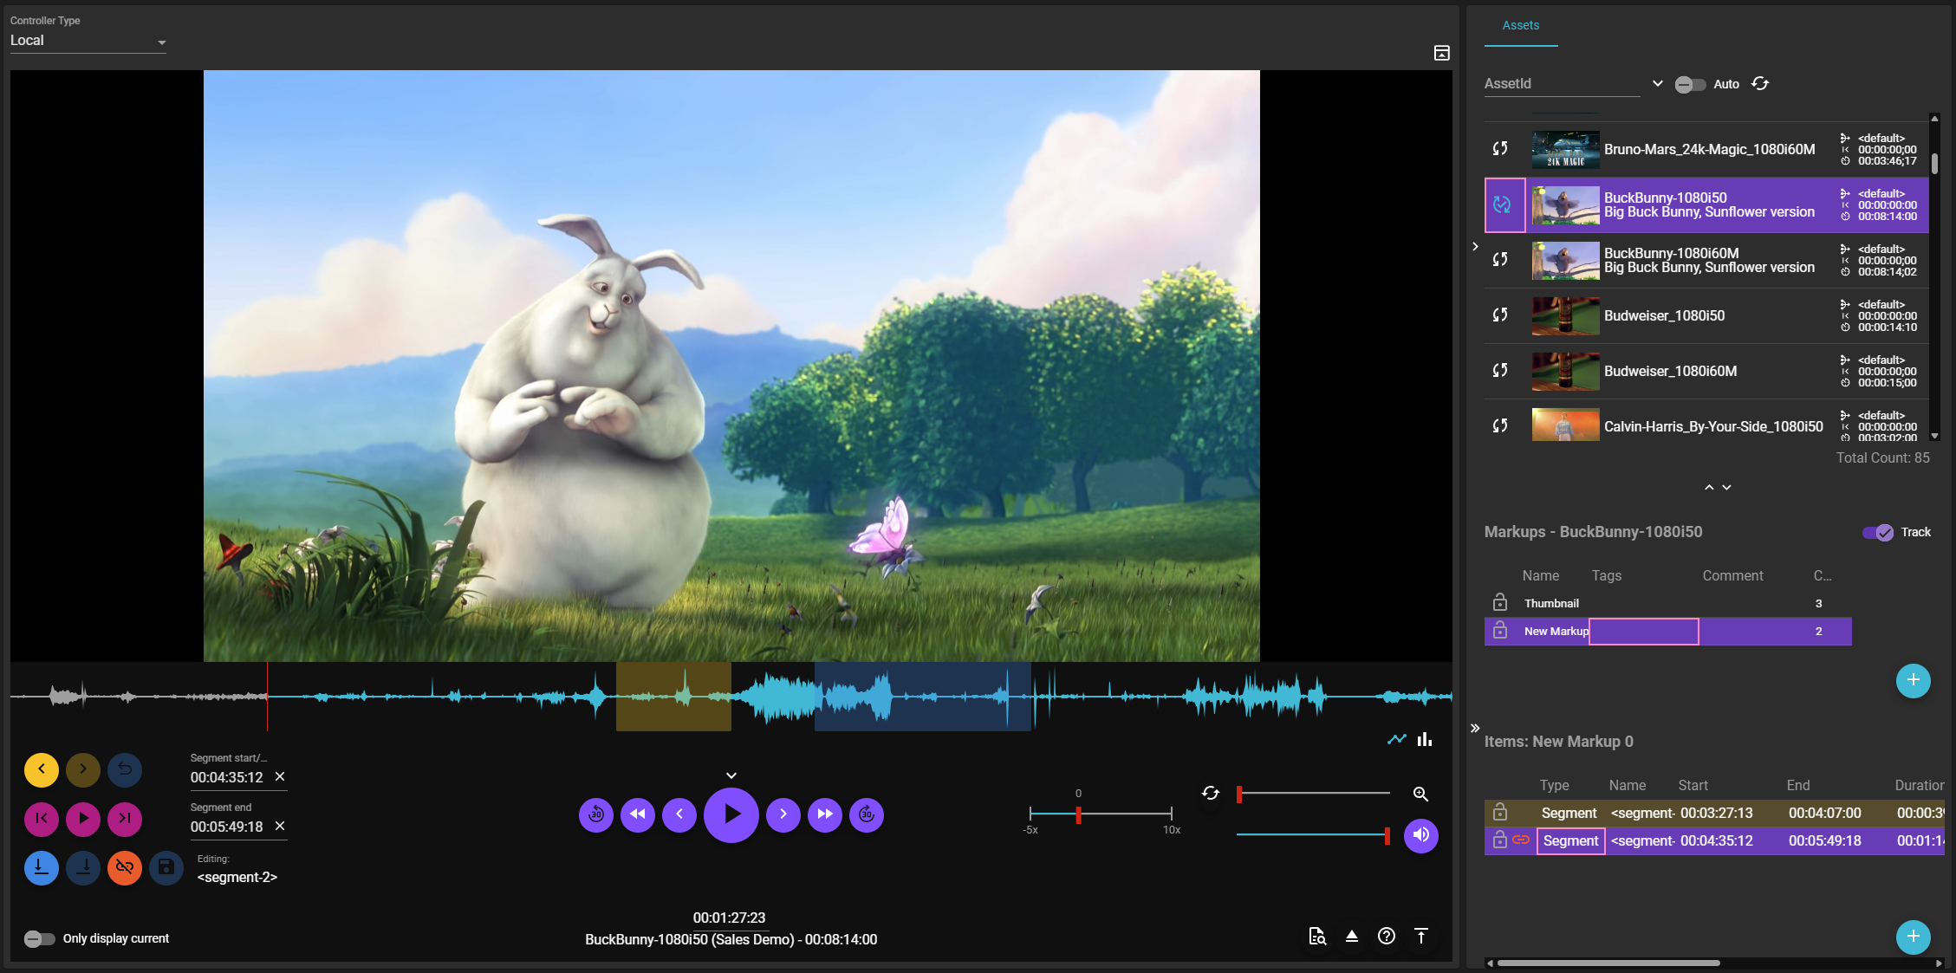This screenshot has width=1956, height=973.
Task: Click the bar chart waveform view icon
Action: click(1425, 739)
